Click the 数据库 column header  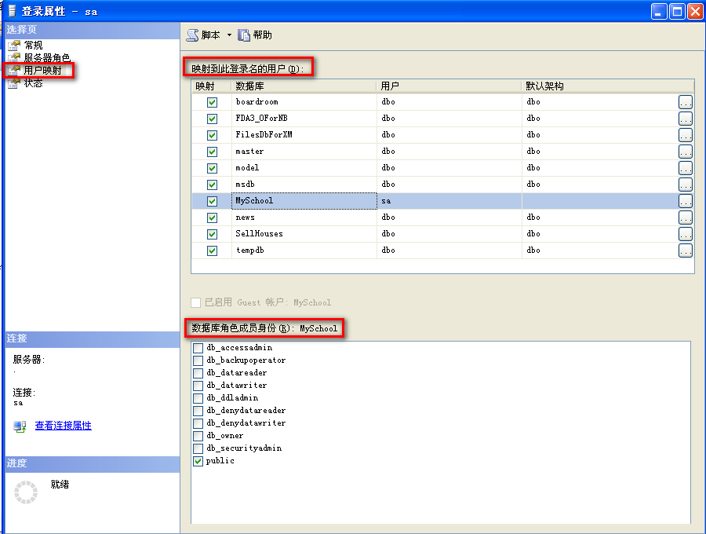(304, 86)
